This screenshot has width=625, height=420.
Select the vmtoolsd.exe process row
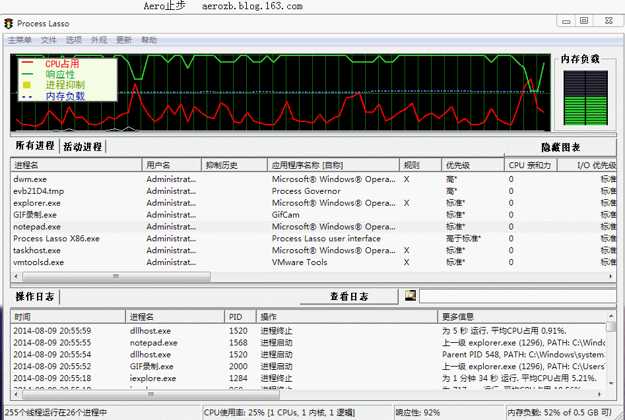tap(313, 262)
